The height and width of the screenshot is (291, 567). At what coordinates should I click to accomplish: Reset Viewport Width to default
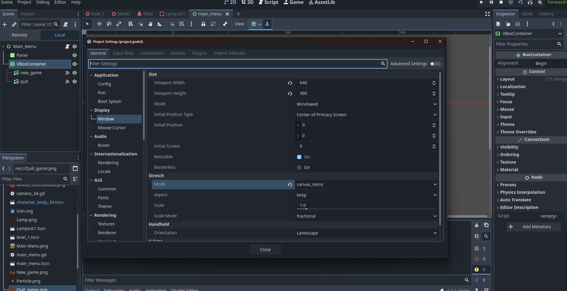click(x=290, y=83)
